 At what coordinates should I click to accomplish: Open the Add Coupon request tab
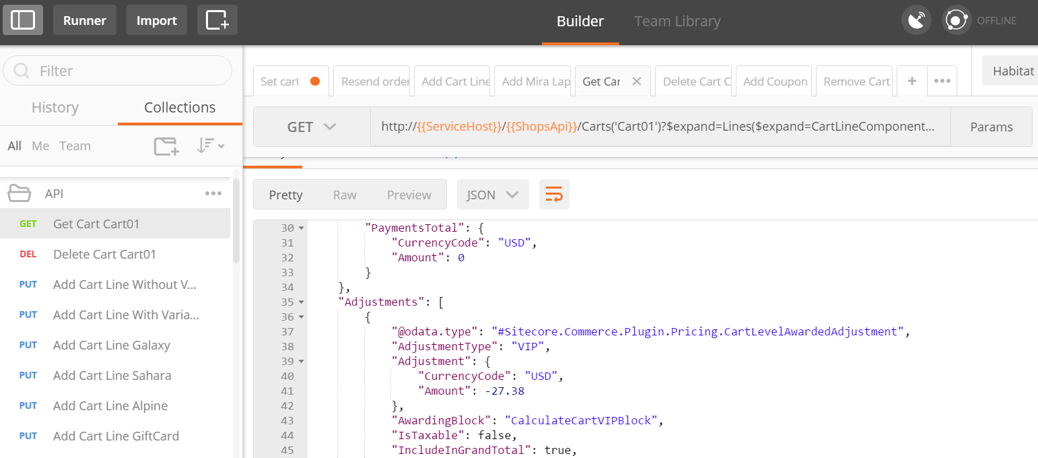pyautogui.click(x=773, y=81)
